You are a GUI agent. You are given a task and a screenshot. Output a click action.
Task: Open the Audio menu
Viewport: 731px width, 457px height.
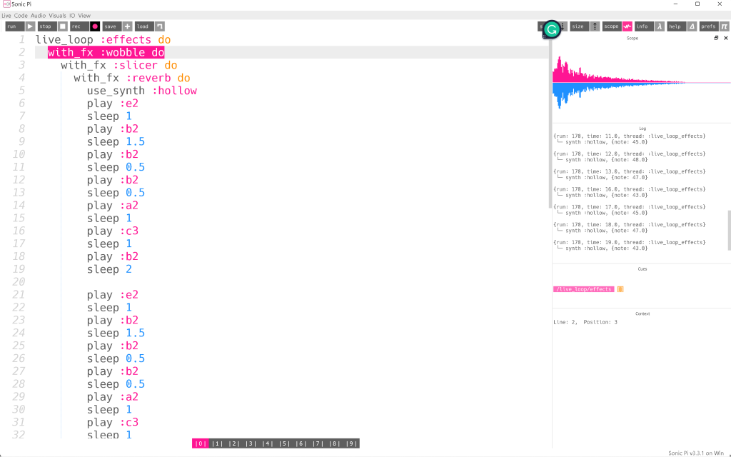click(x=39, y=16)
